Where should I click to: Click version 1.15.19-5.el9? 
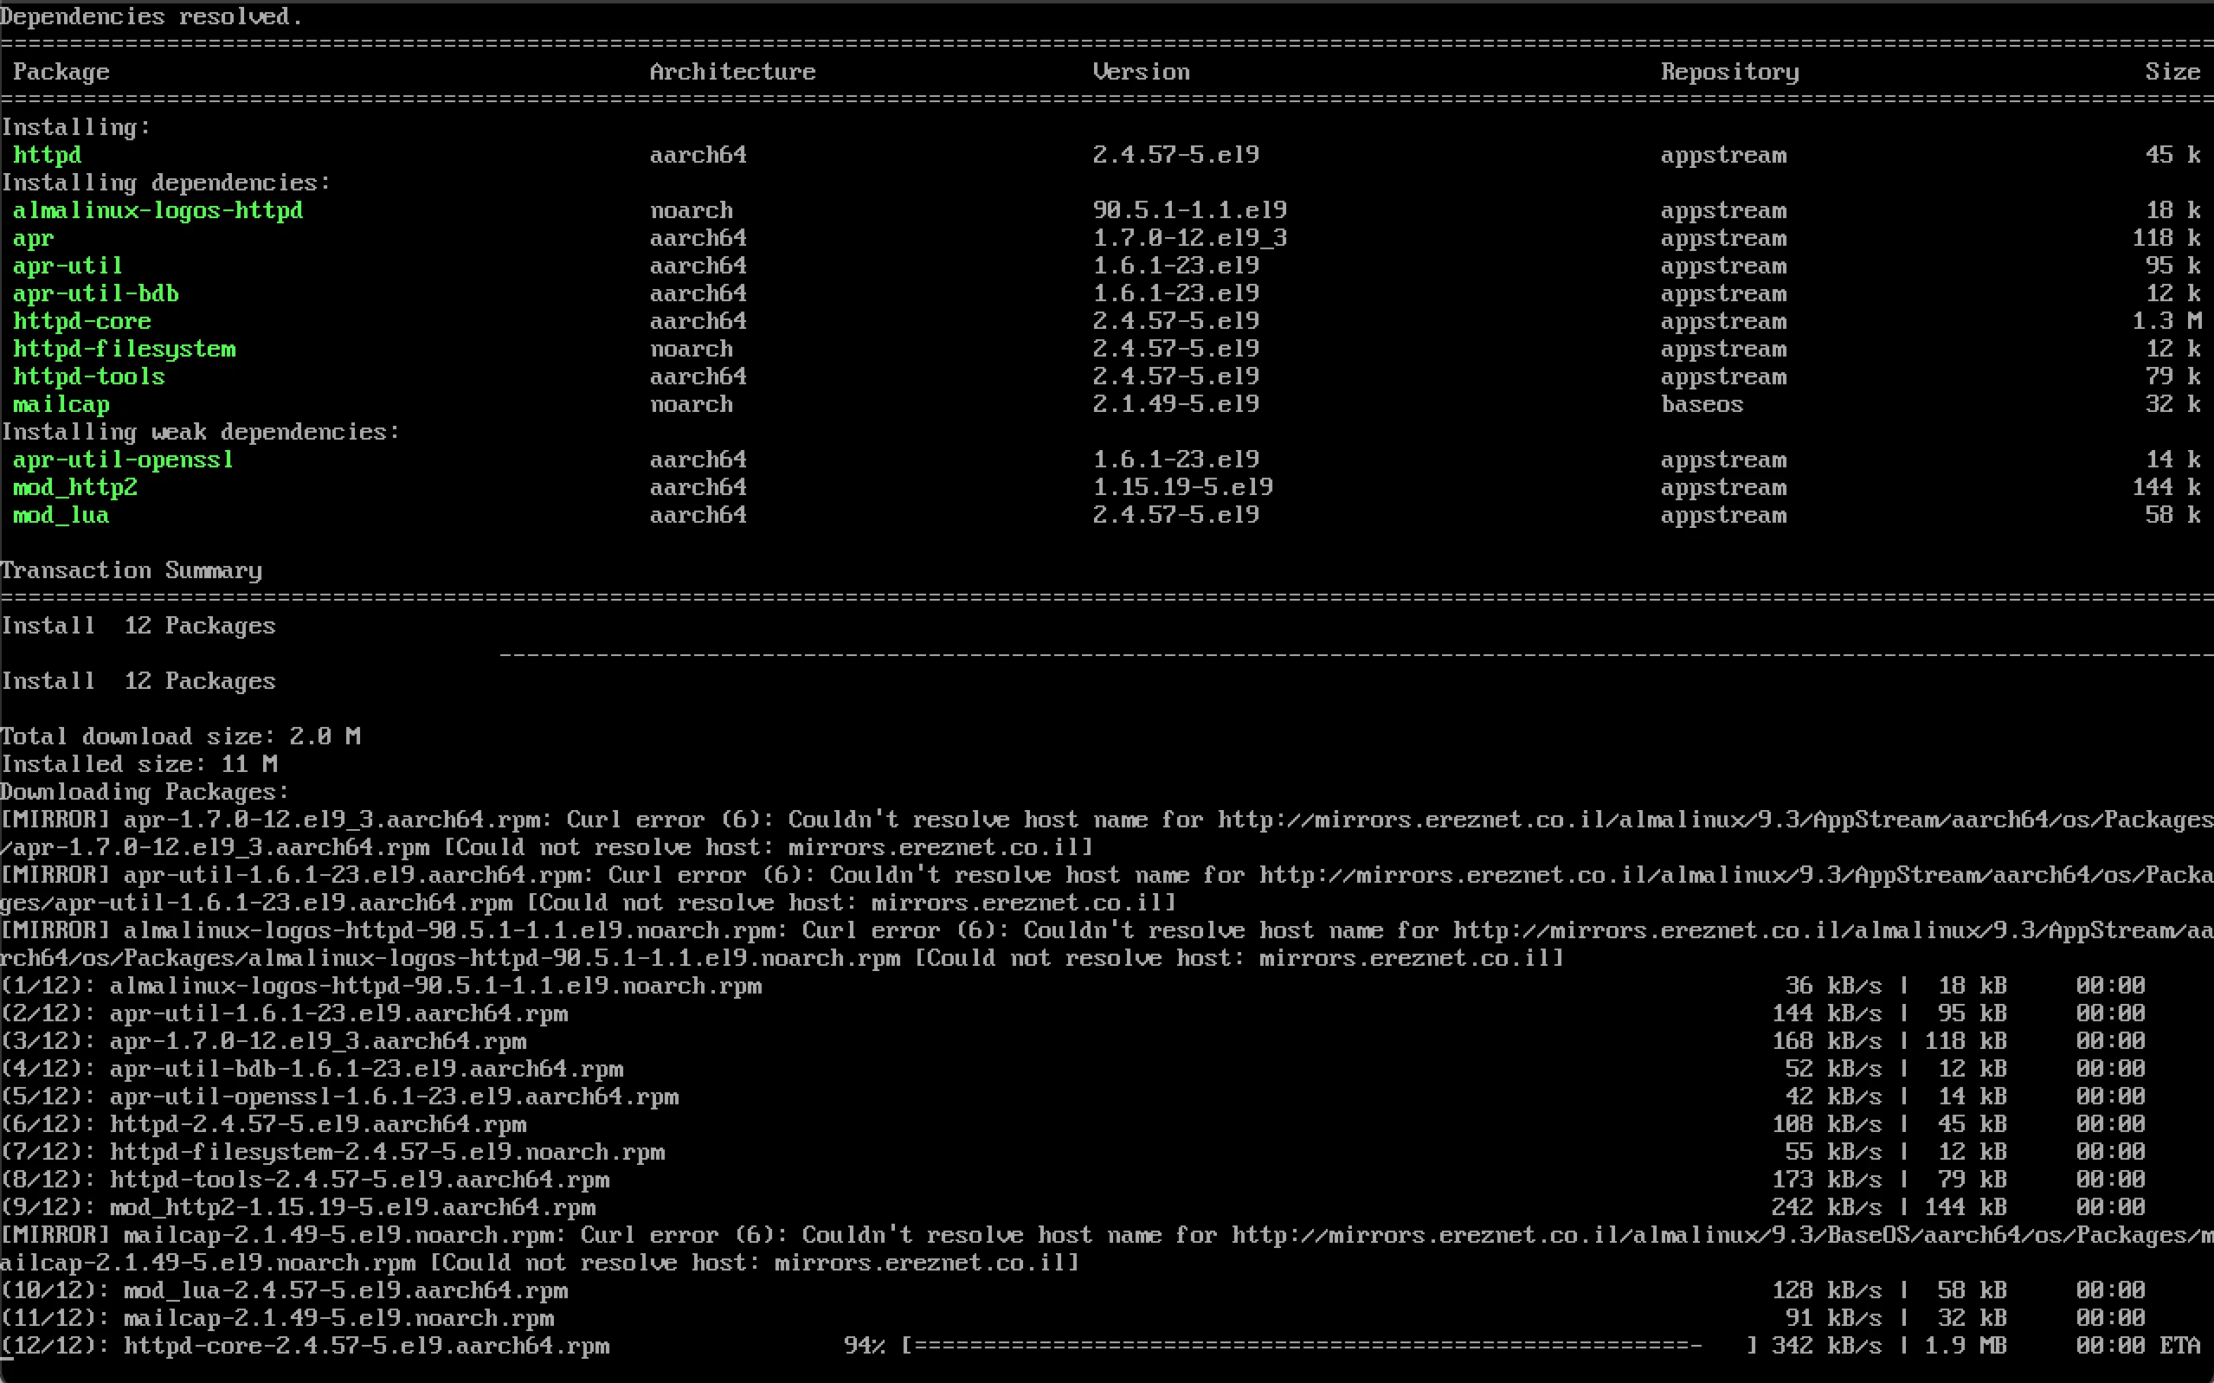(x=1182, y=487)
